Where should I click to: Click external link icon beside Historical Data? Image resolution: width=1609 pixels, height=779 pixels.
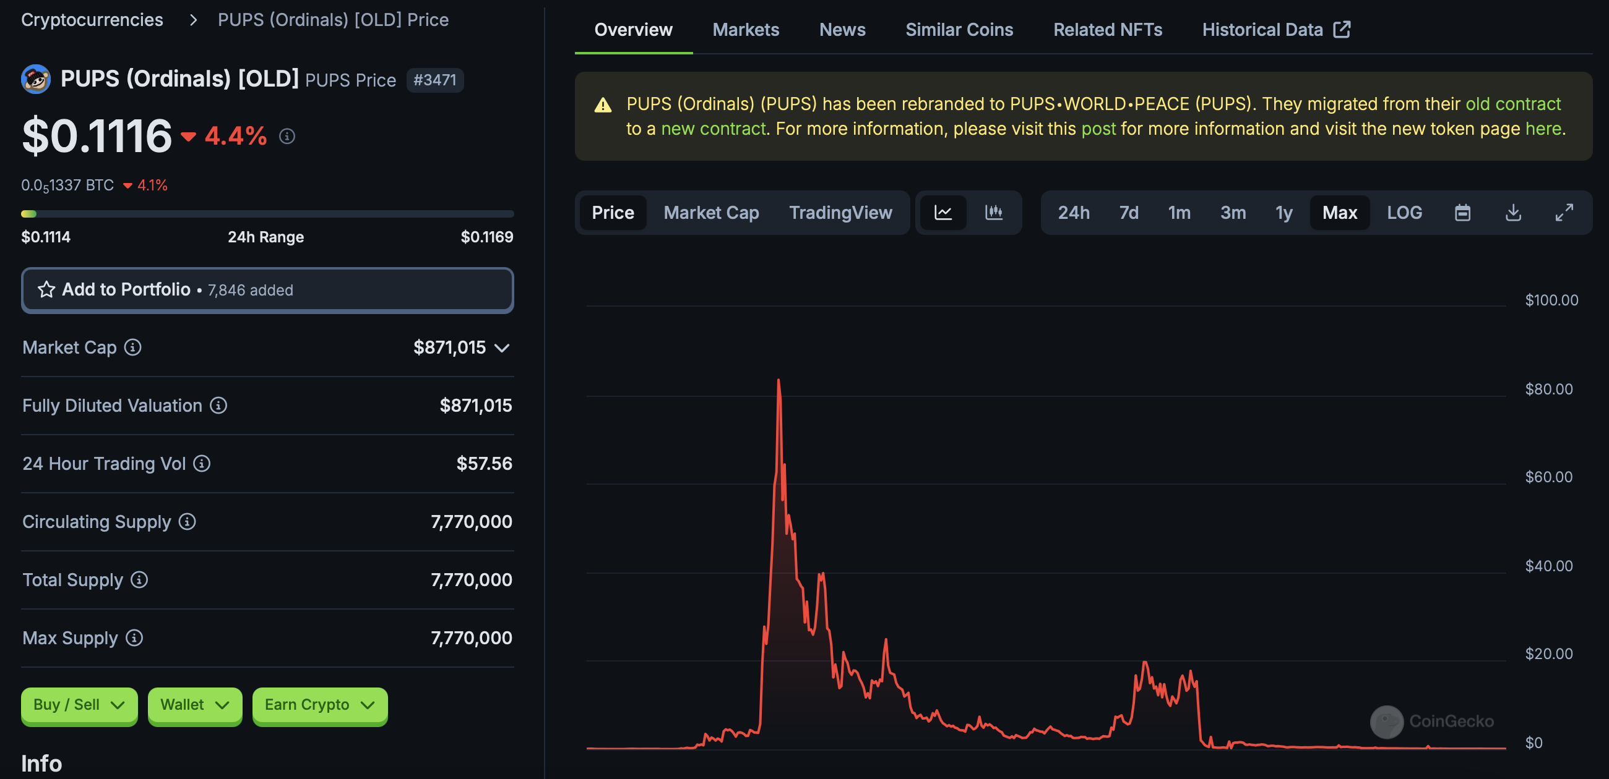click(x=1342, y=29)
